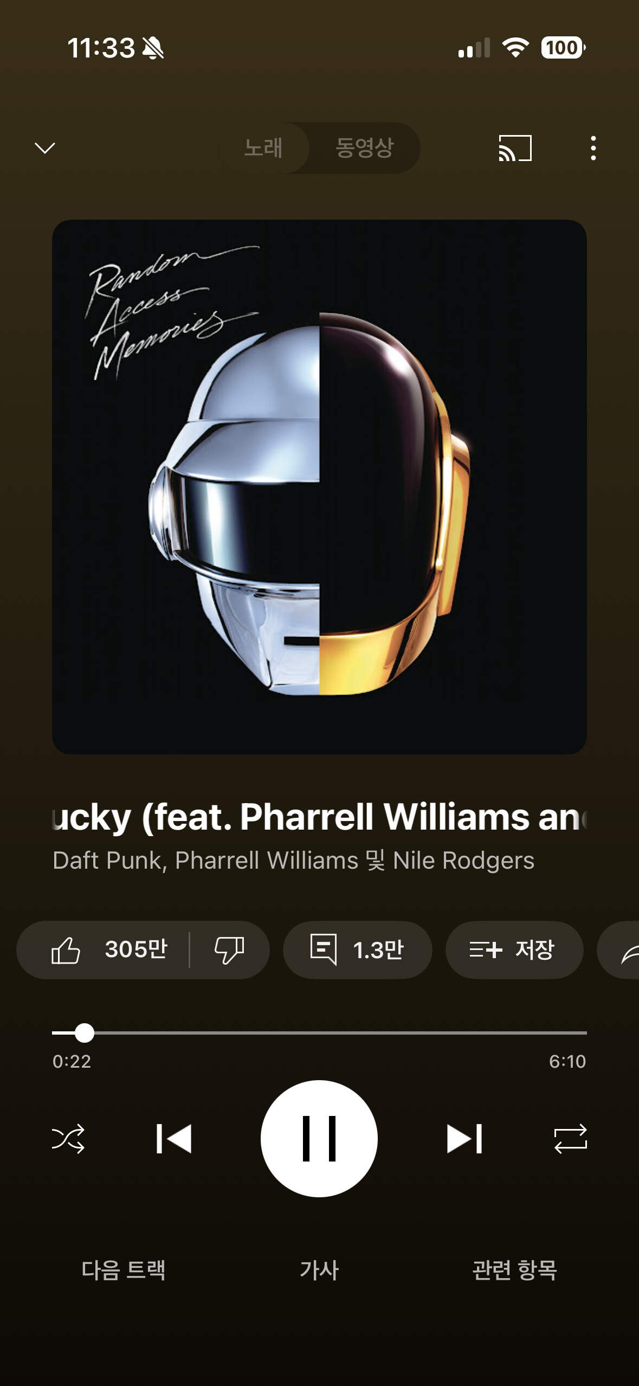Open comments showing 1.3만
Screen dimensions: 639x1386
click(357, 949)
